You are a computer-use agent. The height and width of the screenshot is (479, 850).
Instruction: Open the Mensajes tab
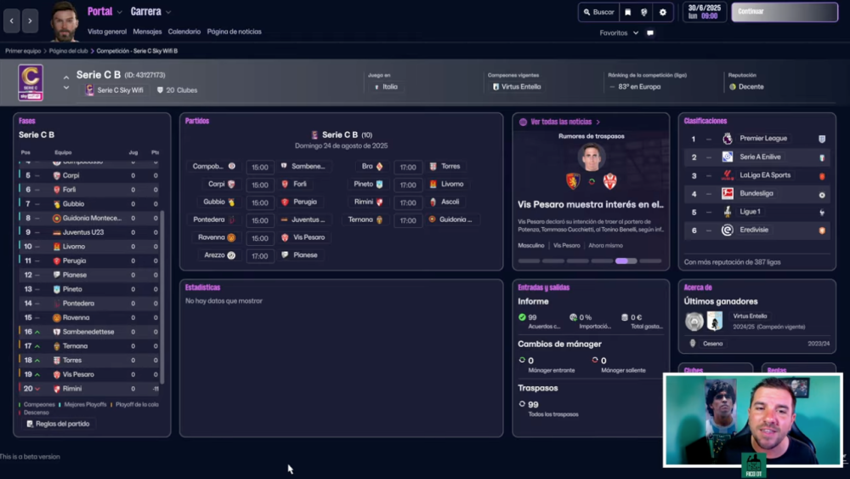tap(146, 31)
